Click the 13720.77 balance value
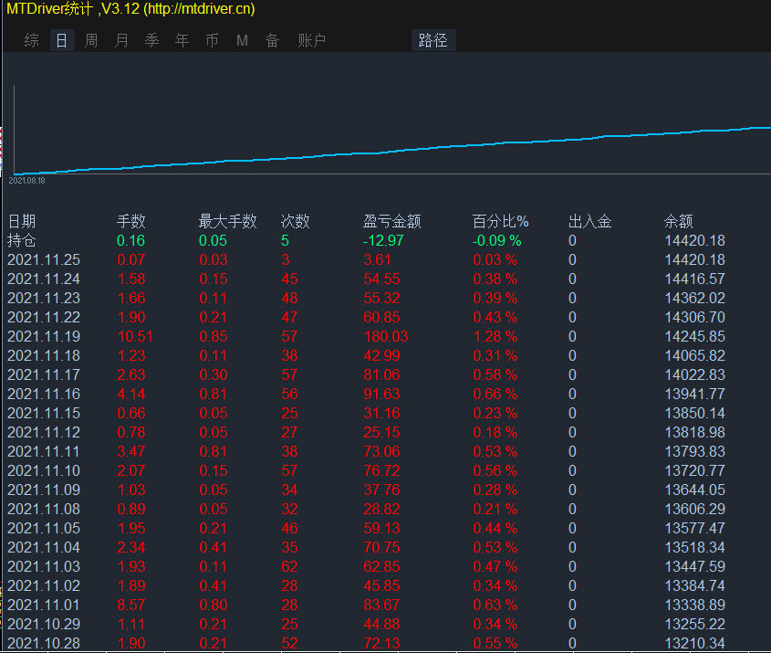The width and height of the screenshot is (771, 653). tap(694, 471)
